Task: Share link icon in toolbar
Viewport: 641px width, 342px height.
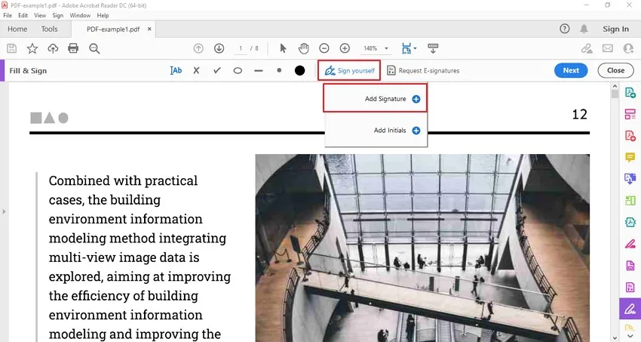Action: pos(587,48)
